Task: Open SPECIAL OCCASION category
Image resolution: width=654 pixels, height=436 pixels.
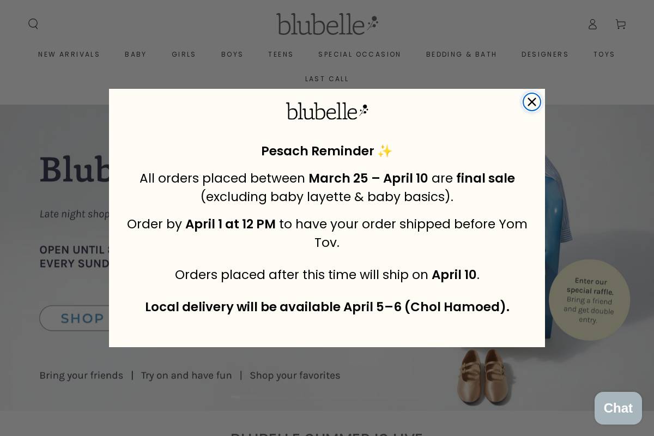Action: (360, 54)
